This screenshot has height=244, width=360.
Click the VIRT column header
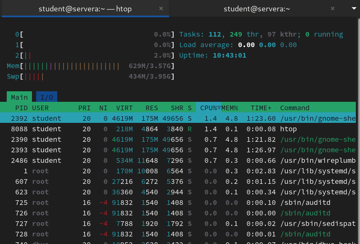tap(124, 108)
